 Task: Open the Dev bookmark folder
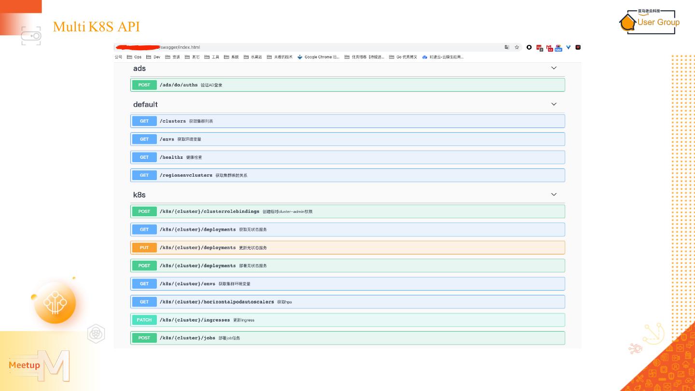coord(153,57)
